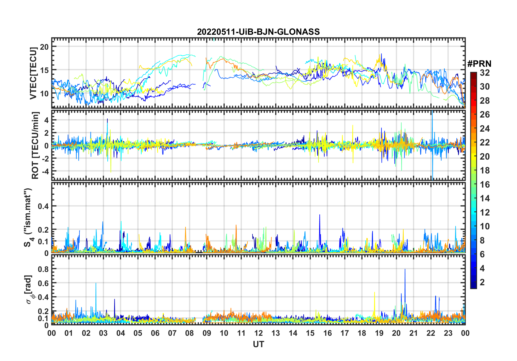Click colorbar tick label 10
This screenshot has height=361, width=517.
[485, 226]
